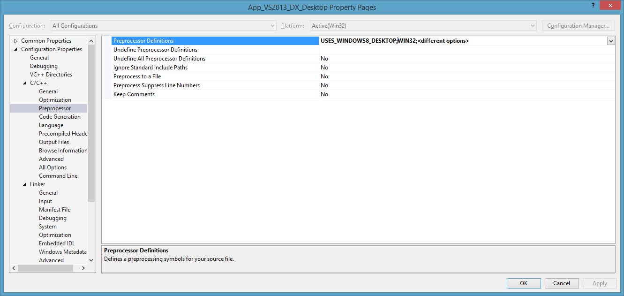Image resolution: width=624 pixels, height=296 pixels.
Task: Select Optimization under the C/C++ node
Action: point(55,100)
